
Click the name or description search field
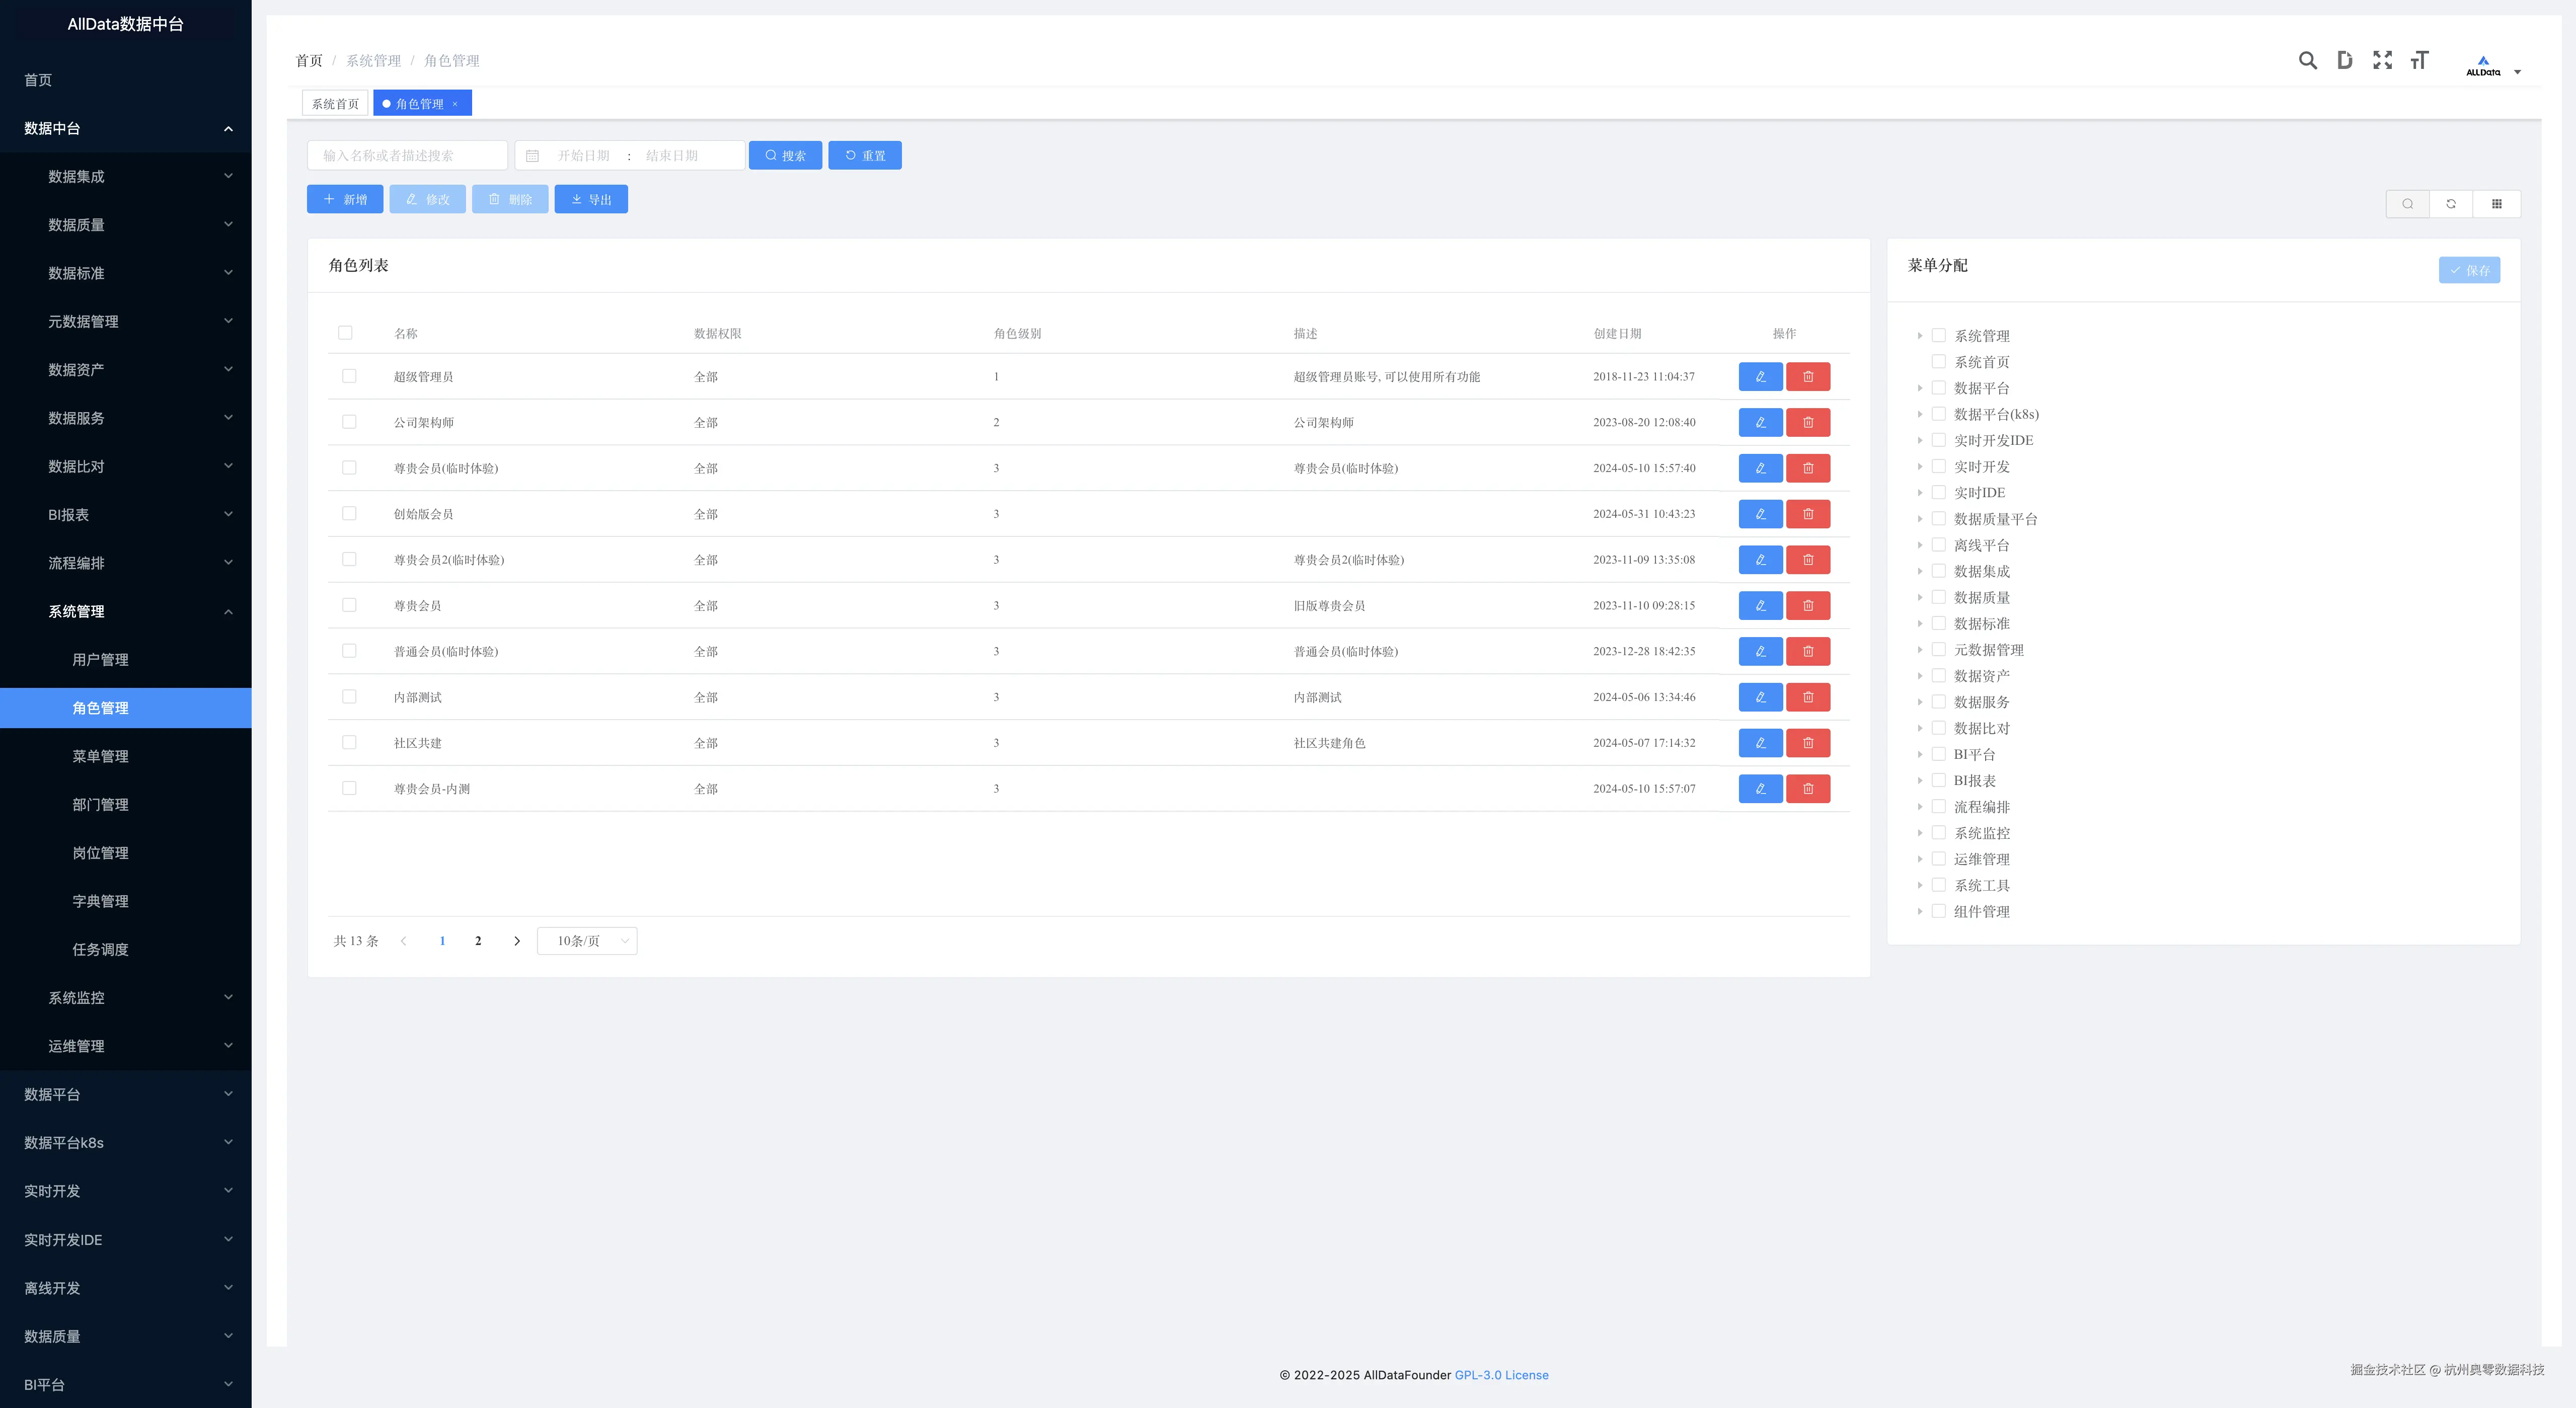point(407,156)
